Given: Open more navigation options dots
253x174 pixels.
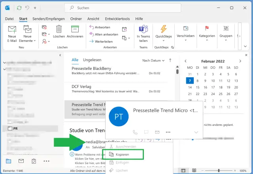Looking at the screenshot, I should pos(46,161).
